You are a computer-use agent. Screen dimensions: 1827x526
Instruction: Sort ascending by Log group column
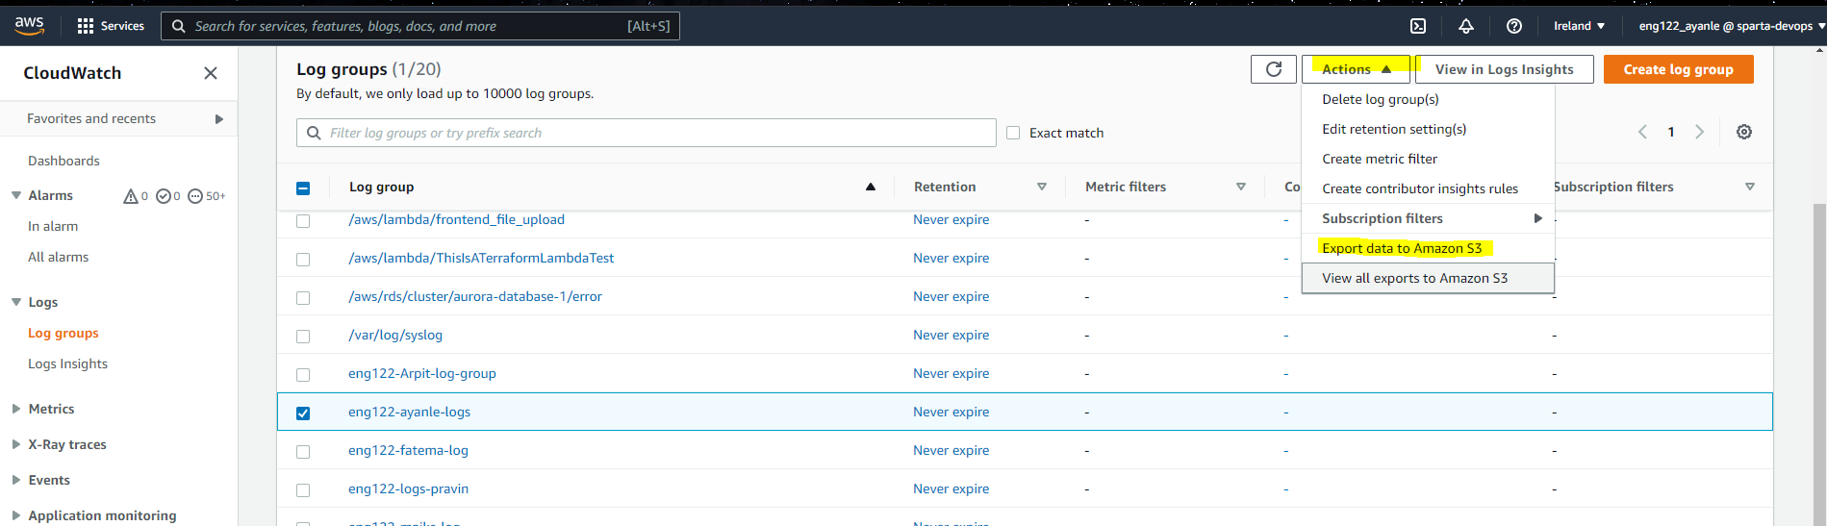(871, 187)
